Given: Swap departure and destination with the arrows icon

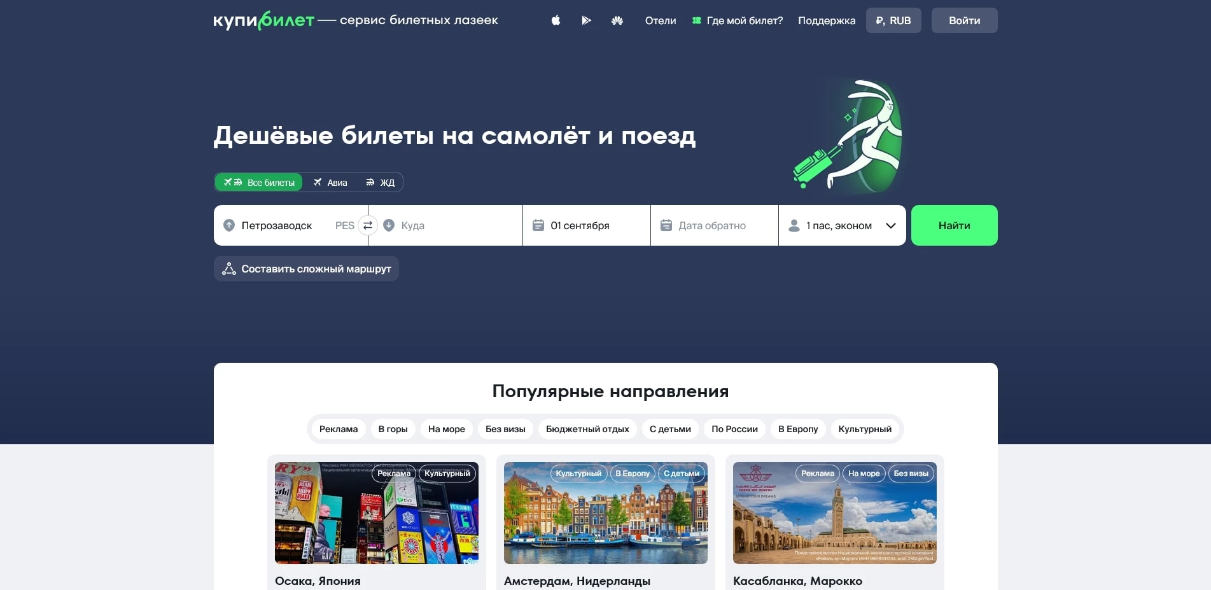Looking at the screenshot, I should 368,225.
